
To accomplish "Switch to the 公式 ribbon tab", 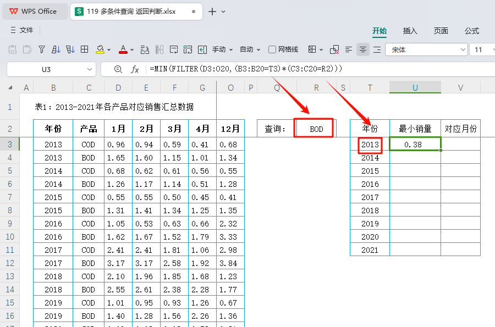I will 472,31.
